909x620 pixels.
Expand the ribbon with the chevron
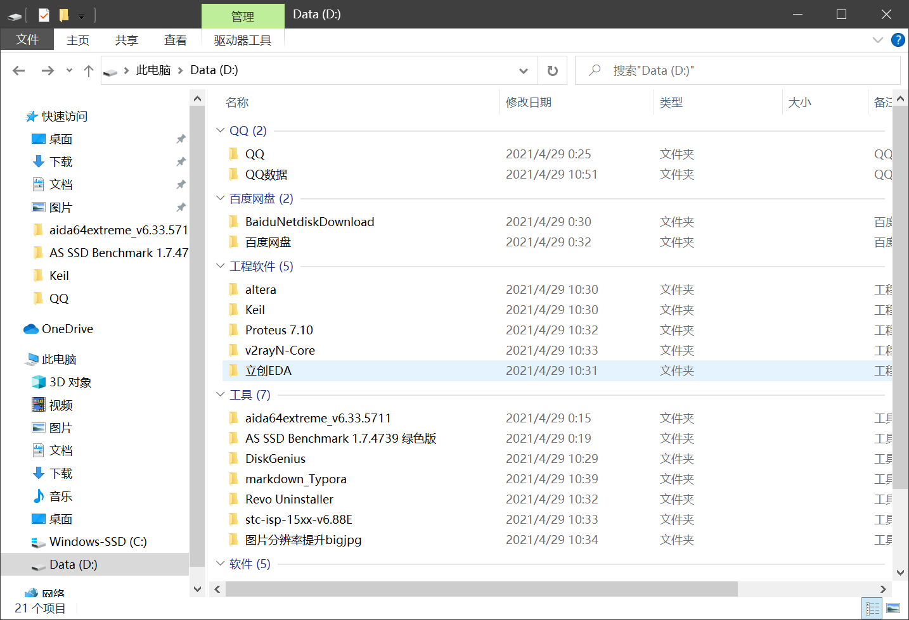point(878,40)
